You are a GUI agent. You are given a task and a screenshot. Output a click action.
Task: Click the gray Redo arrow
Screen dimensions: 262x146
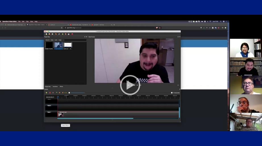pyautogui.click(x=59, y=34)
